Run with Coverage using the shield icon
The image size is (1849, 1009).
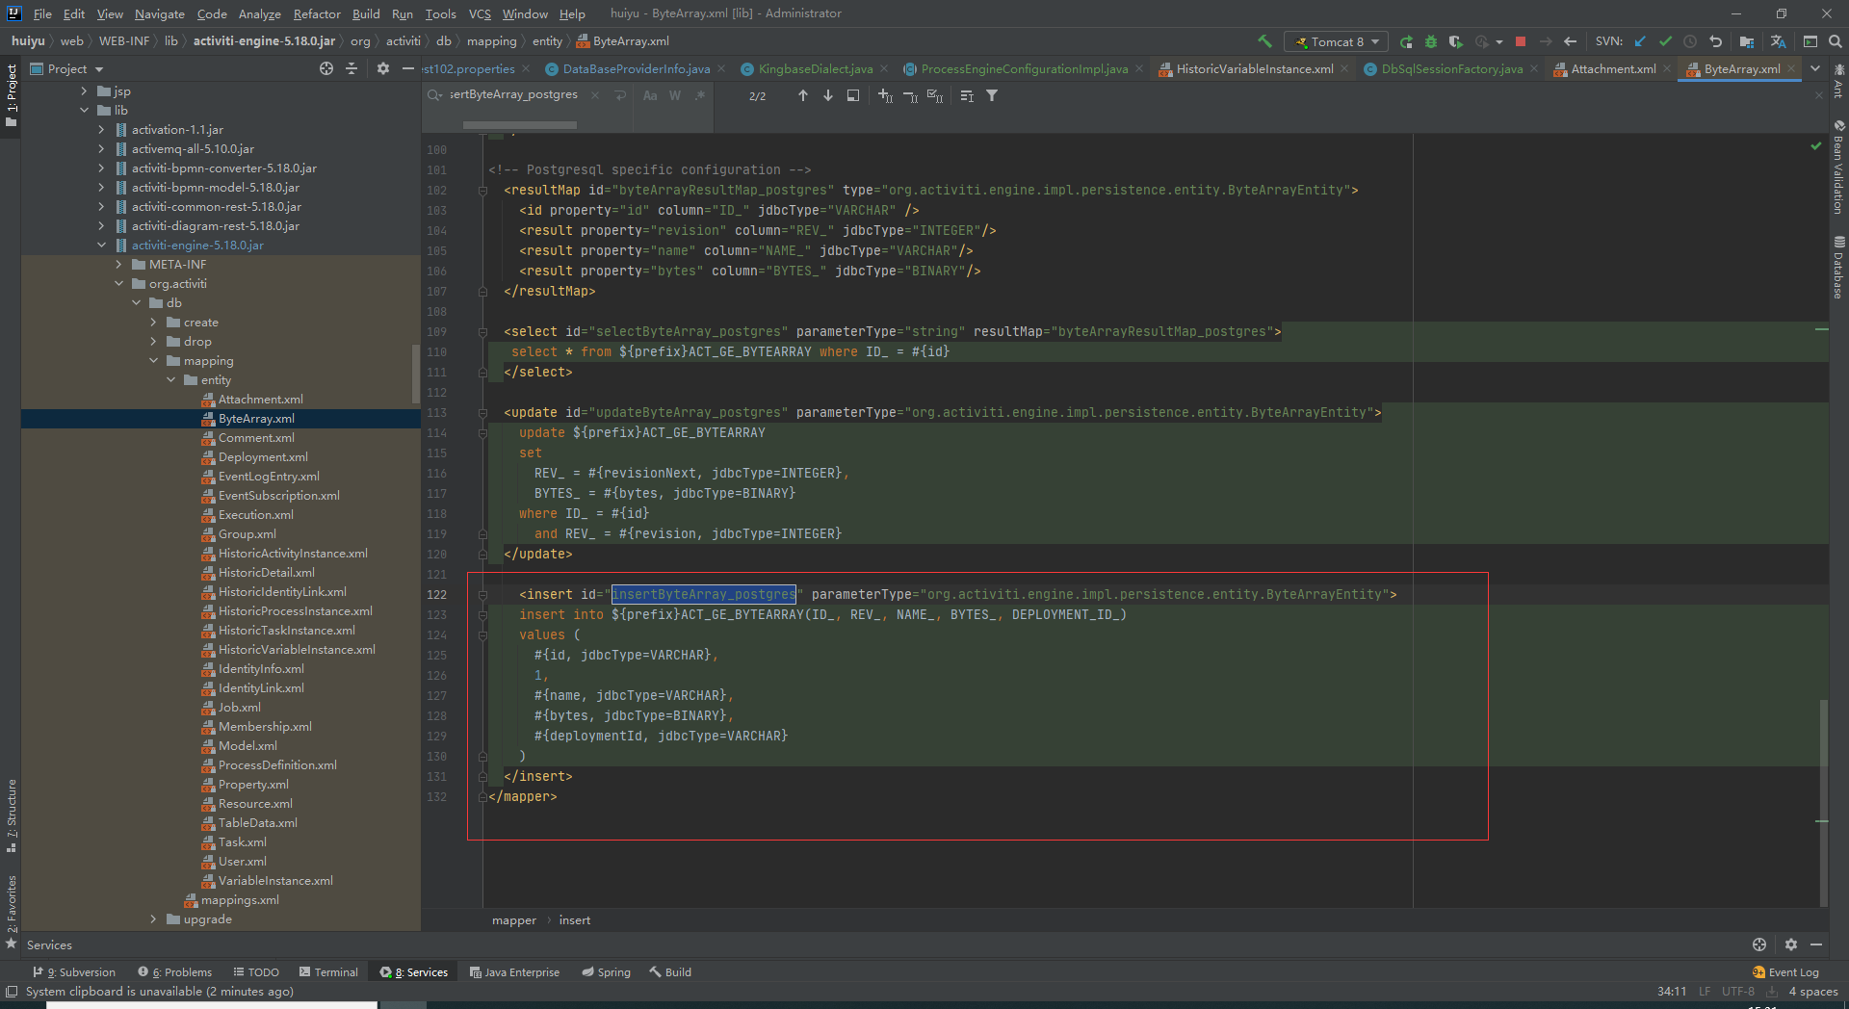pos(1456,41)
